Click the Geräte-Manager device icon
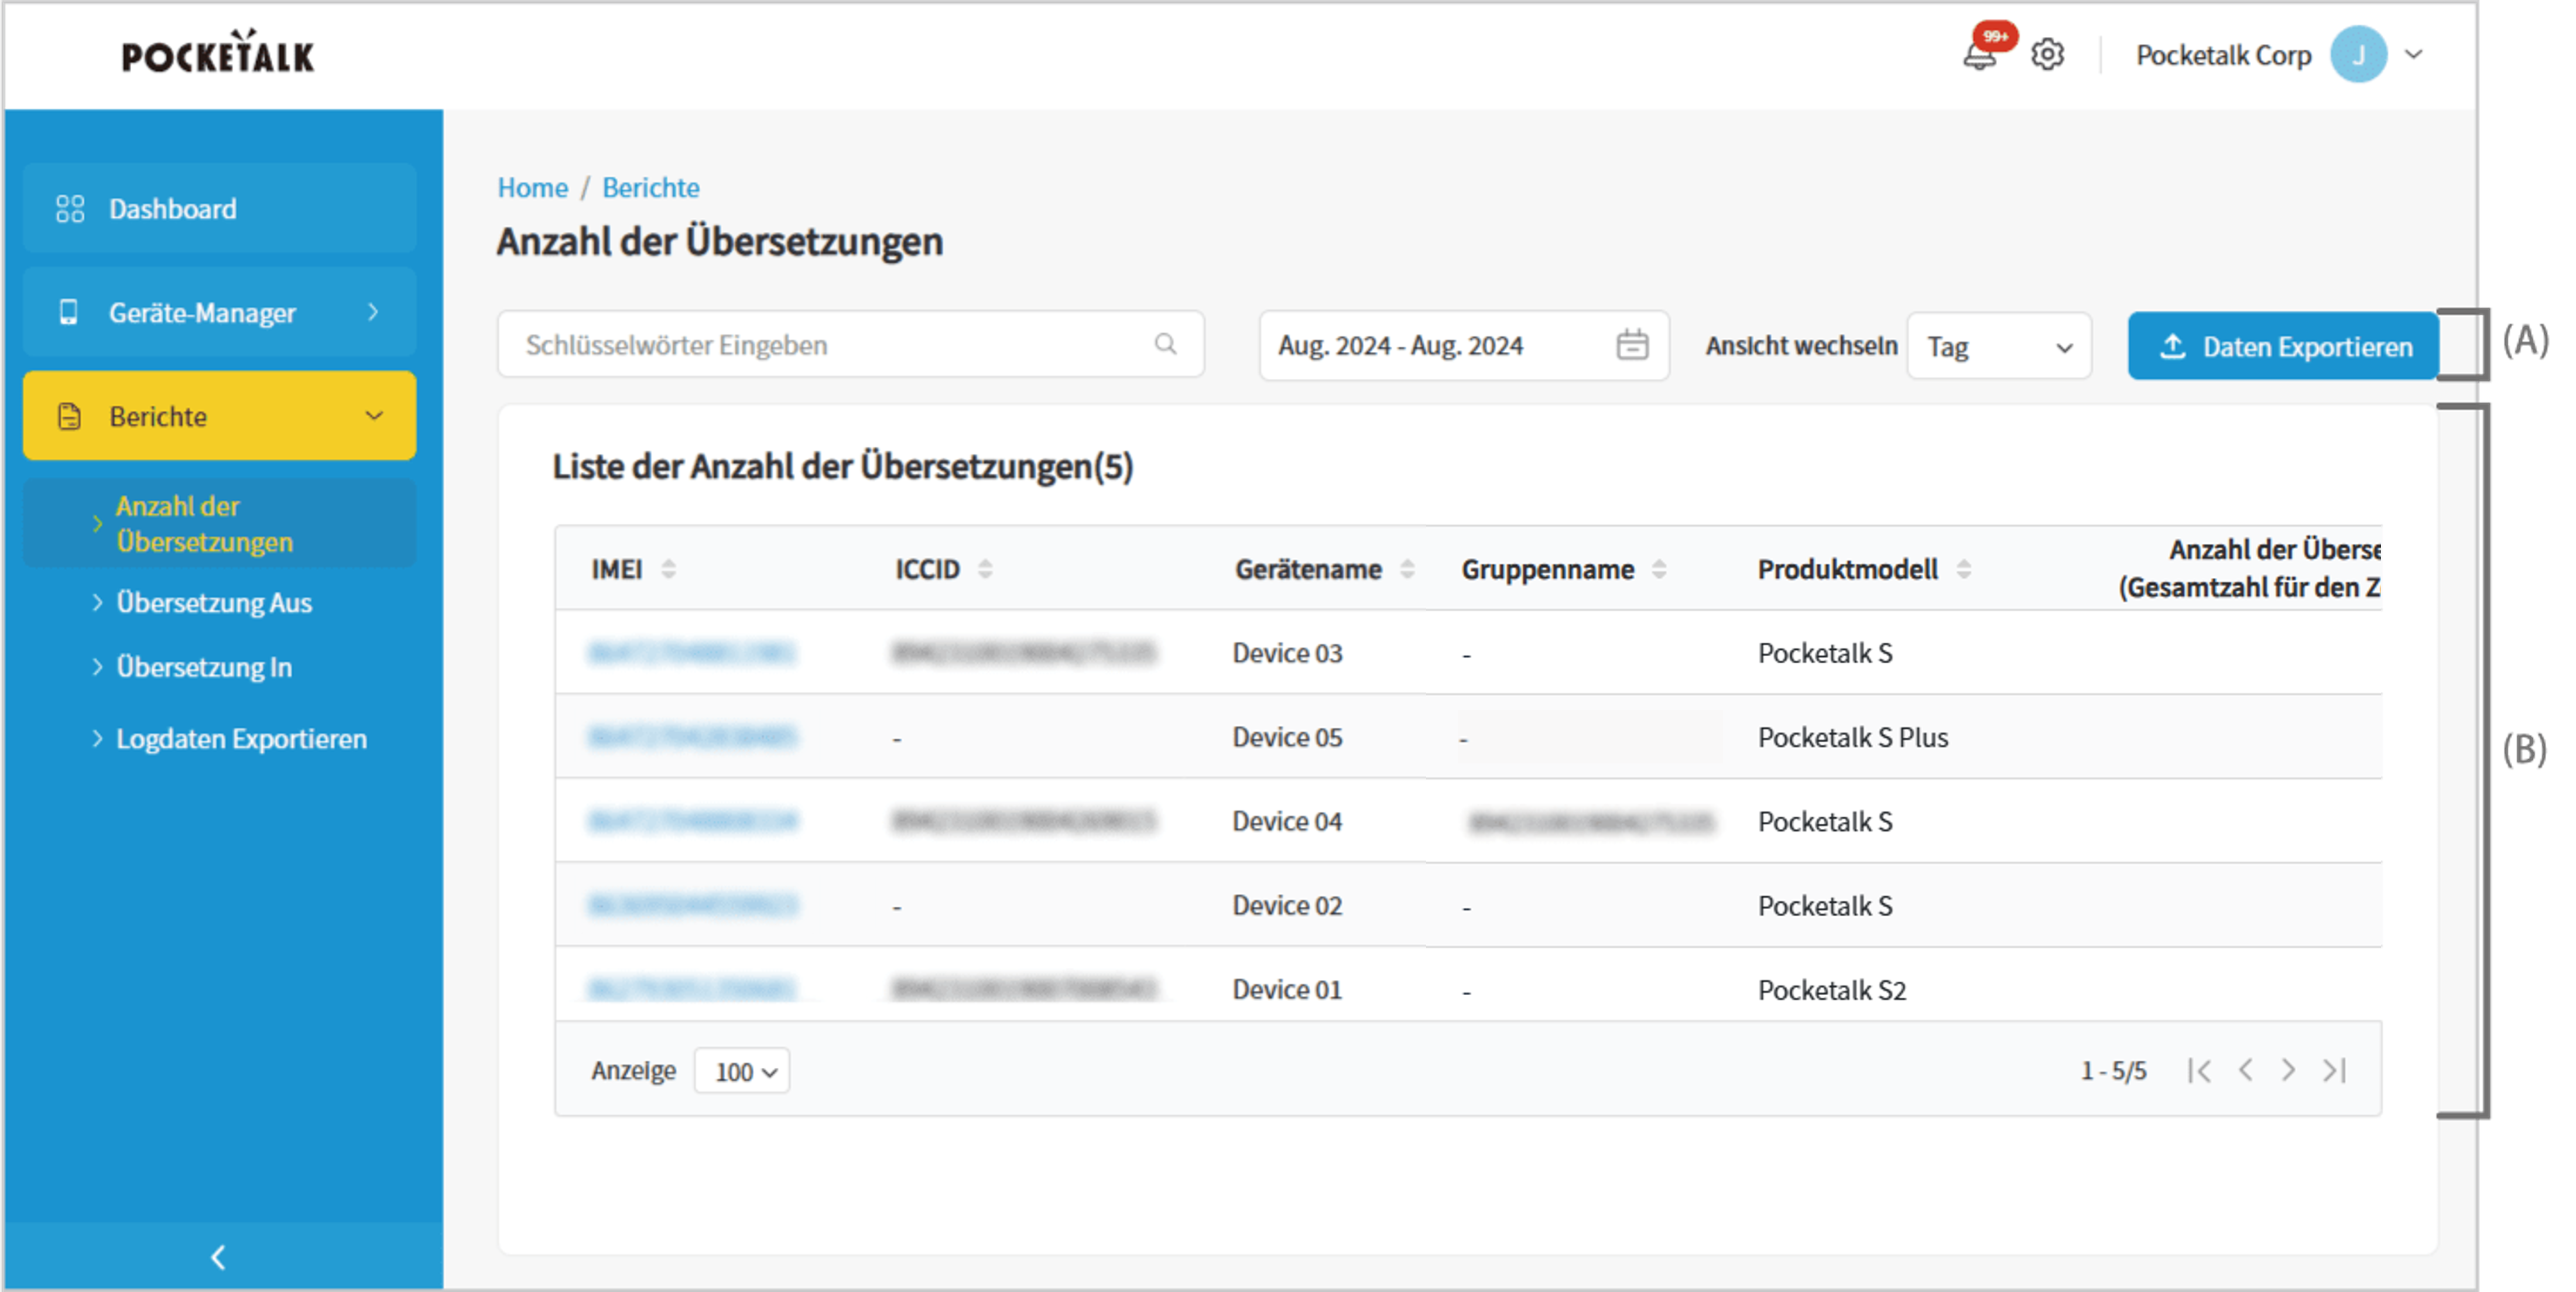The image size is (2576, 1292). (x=68, y=312)
